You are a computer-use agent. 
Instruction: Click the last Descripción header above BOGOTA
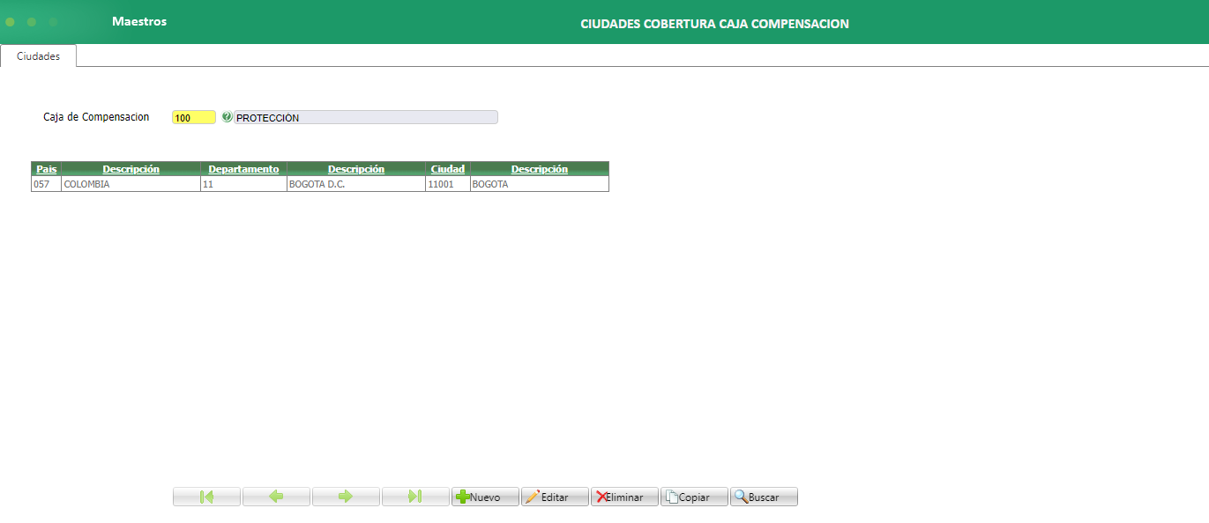(x=539, y=168)
